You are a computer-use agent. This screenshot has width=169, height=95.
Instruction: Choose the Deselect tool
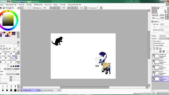pos(15,57)
